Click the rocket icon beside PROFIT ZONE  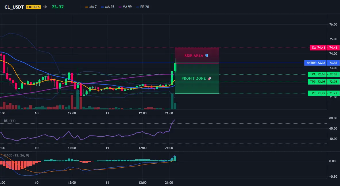point(209,79)
